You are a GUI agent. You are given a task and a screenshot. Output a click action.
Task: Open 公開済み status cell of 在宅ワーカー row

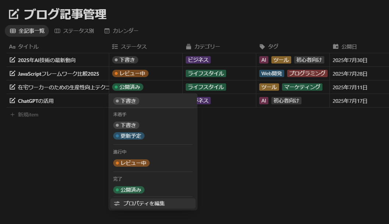pyautogui.click(x=128, y=87)
